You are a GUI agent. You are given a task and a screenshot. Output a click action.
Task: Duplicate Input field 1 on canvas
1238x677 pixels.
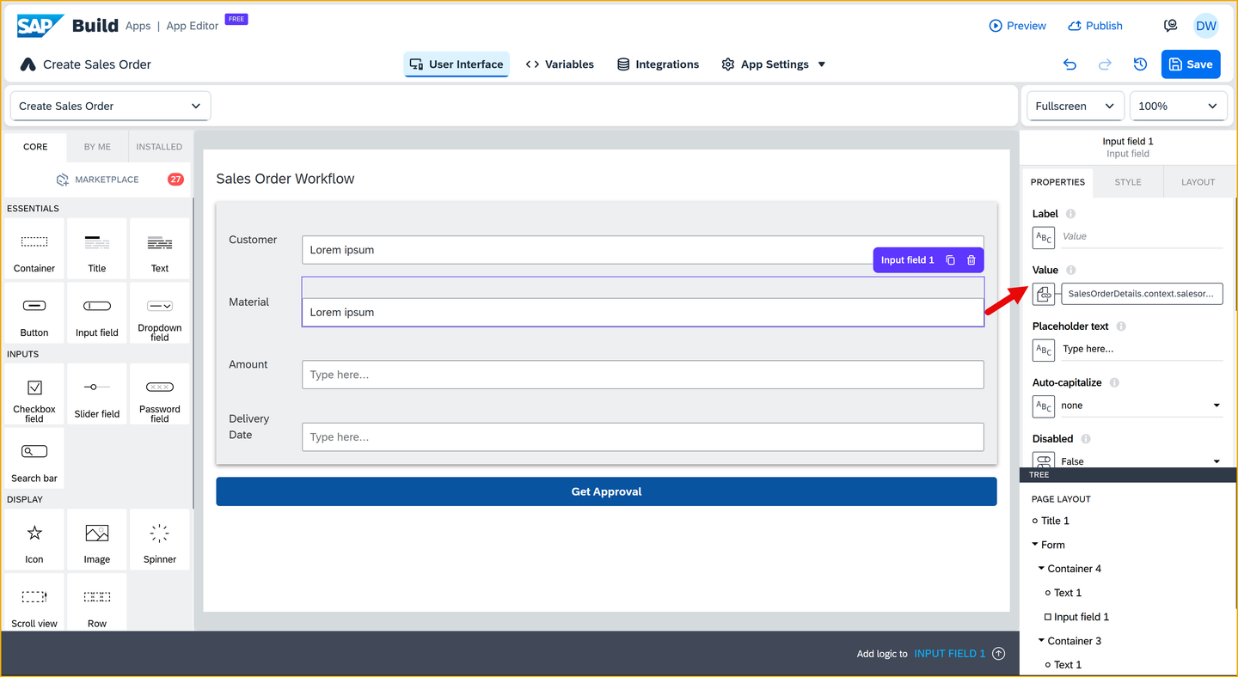[951, 260]
